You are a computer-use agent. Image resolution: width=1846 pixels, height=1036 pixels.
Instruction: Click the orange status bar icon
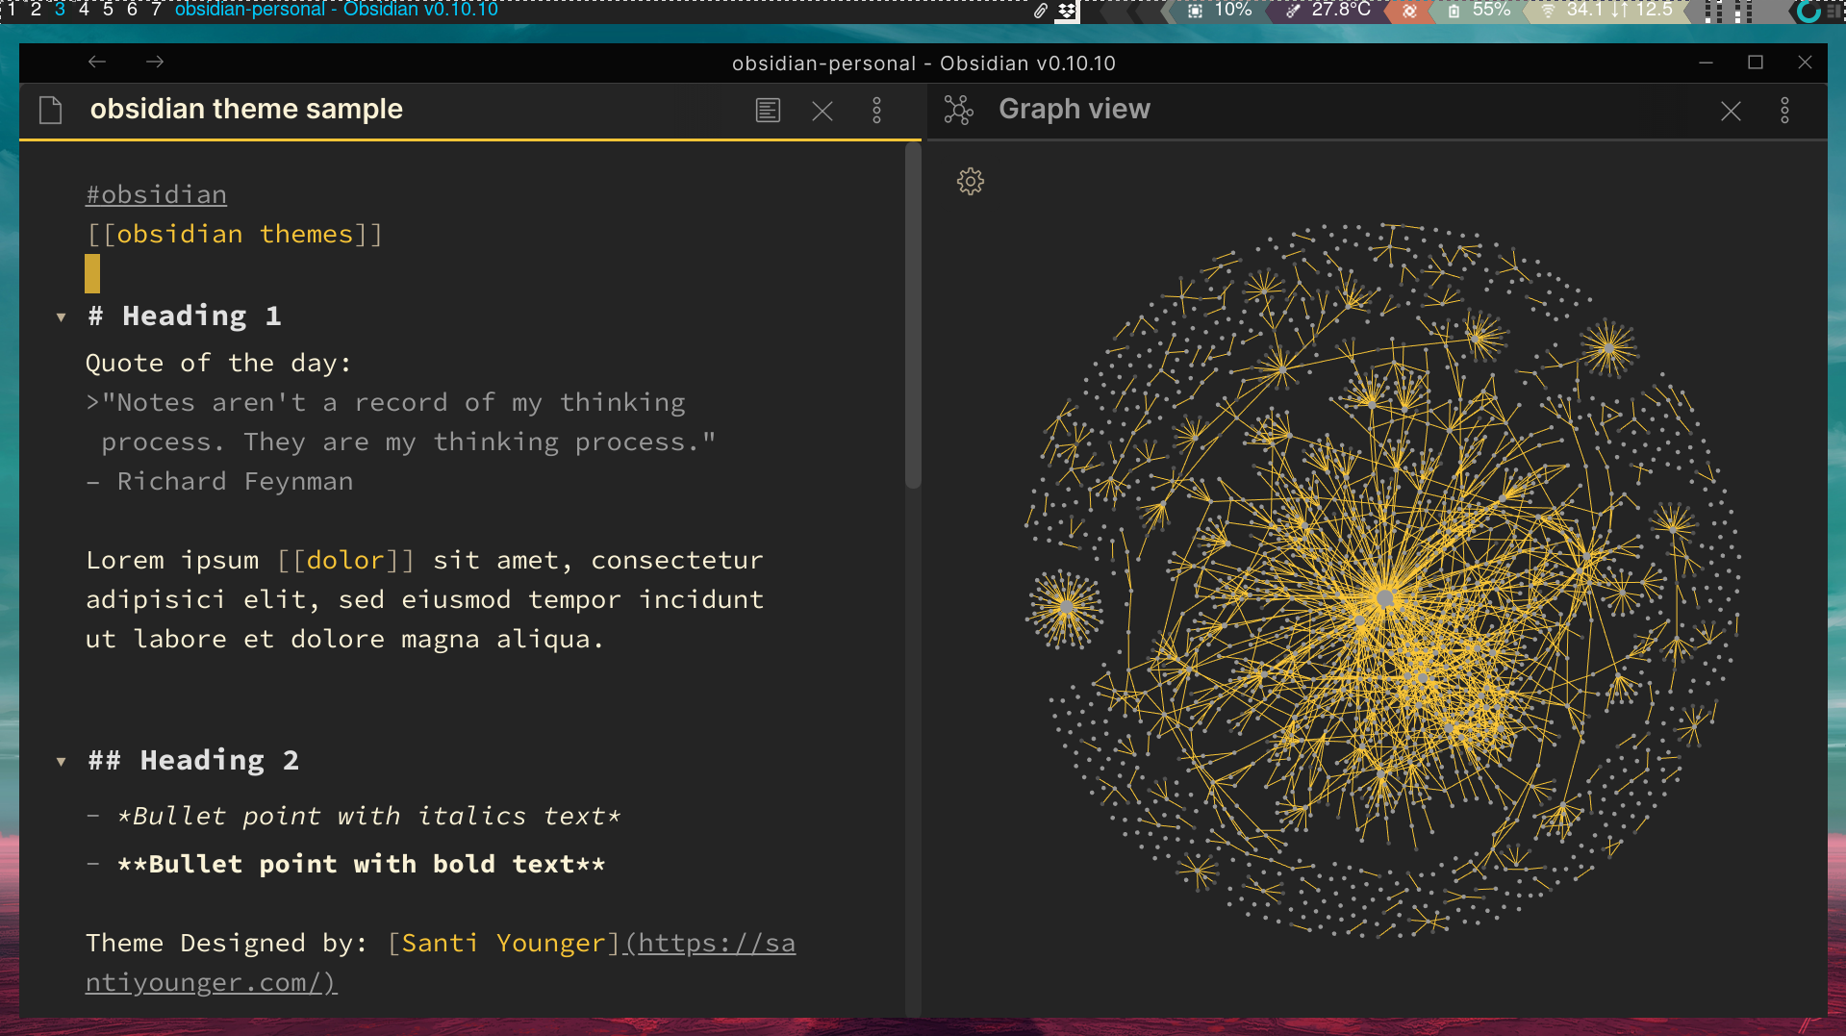1409,11
